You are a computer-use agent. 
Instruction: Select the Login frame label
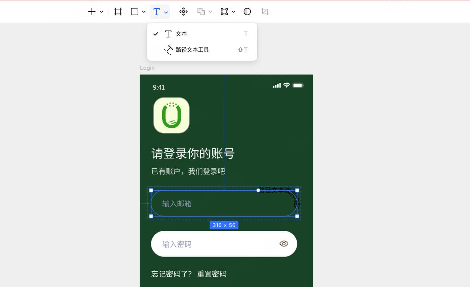(147, 68)
